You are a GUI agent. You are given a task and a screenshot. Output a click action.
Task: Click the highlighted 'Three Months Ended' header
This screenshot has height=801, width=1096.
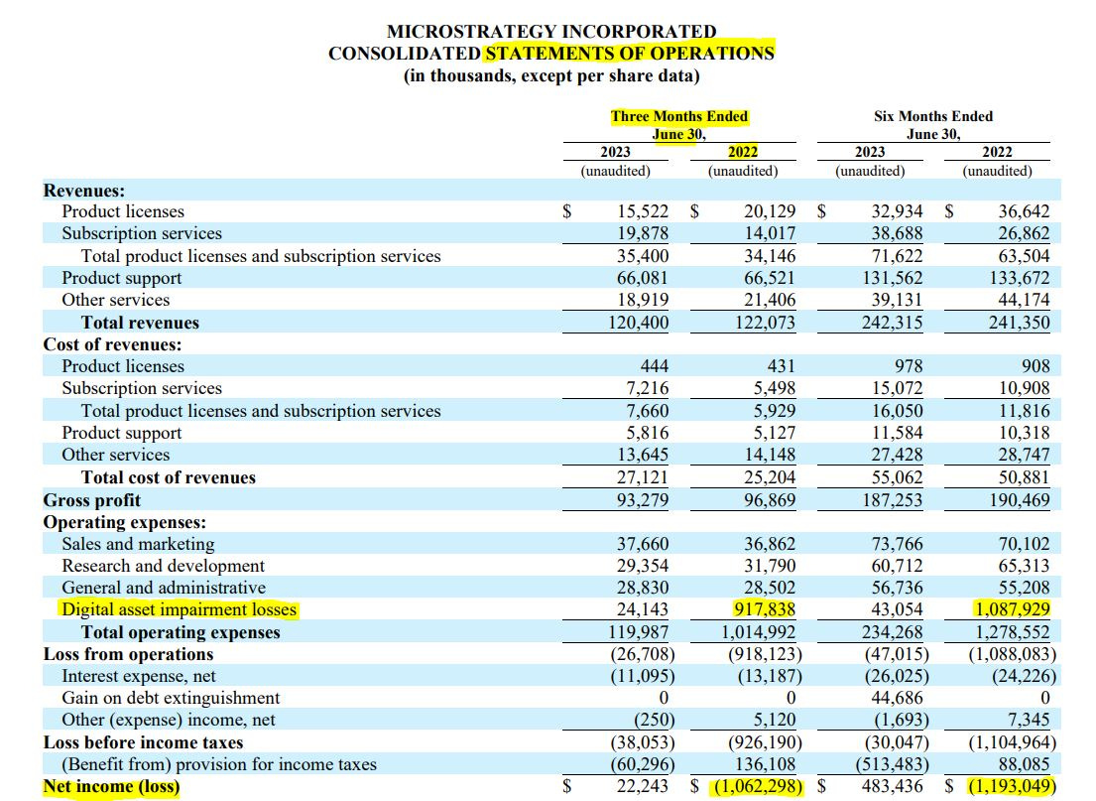click(678, 116)
